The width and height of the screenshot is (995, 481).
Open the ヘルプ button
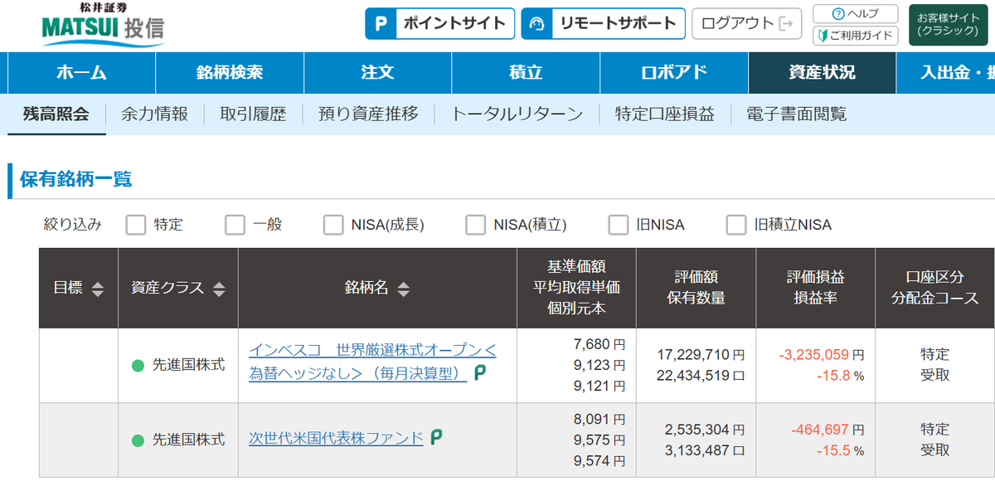pyautogui.click(x=856, y=14)
